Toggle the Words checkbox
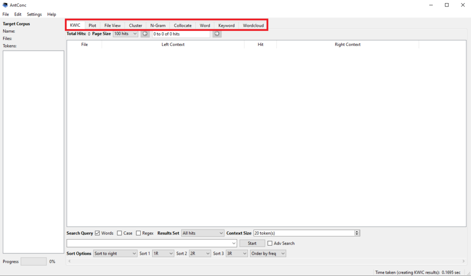 (98, 233)
